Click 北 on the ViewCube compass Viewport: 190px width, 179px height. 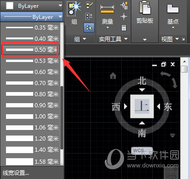142,81
